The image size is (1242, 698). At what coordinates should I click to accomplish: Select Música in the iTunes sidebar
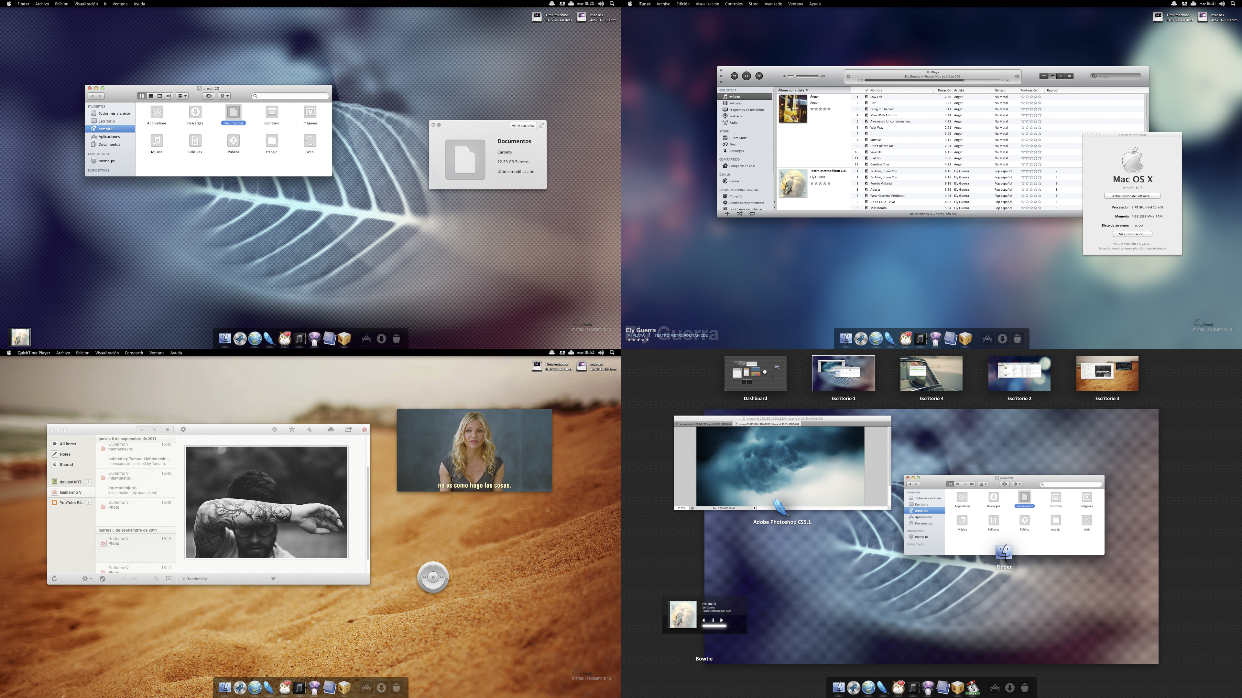[x=745, y=97]
